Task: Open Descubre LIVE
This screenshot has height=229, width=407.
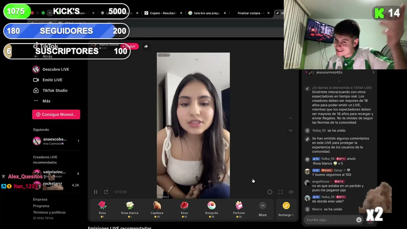Action: click(x=51, y=69)
